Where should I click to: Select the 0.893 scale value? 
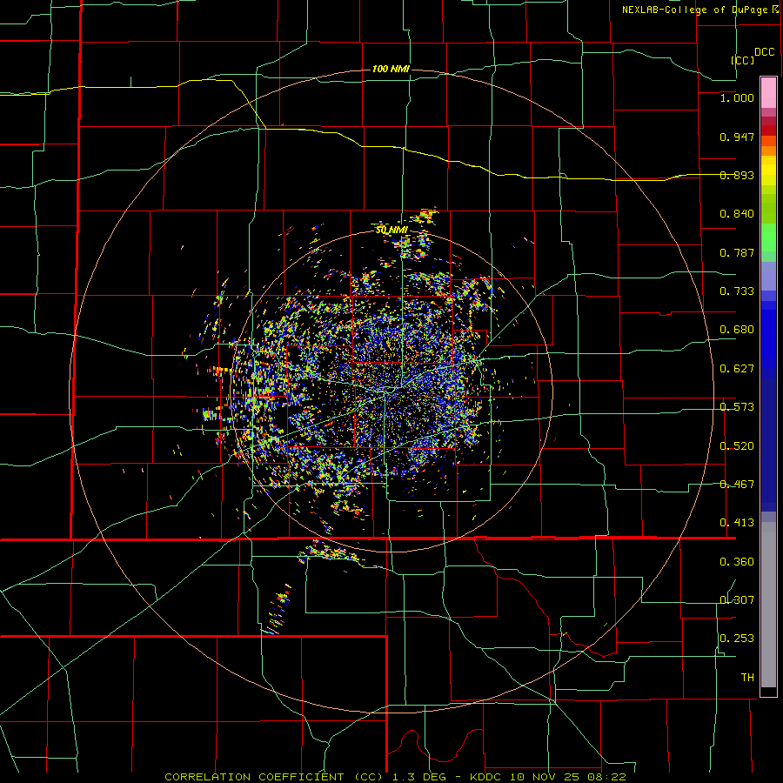737,175
